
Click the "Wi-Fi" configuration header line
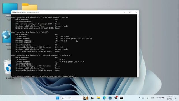pyautogui.click(x=30, y=32)
